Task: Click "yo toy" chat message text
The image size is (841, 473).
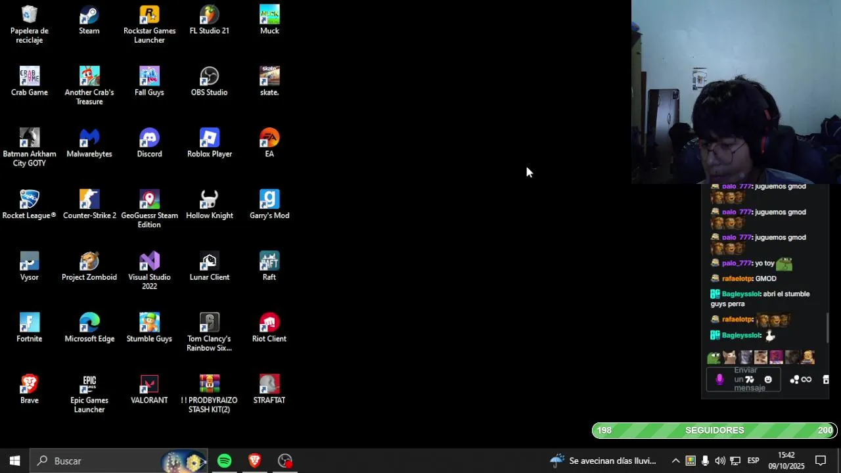Action: coord(764,263)
